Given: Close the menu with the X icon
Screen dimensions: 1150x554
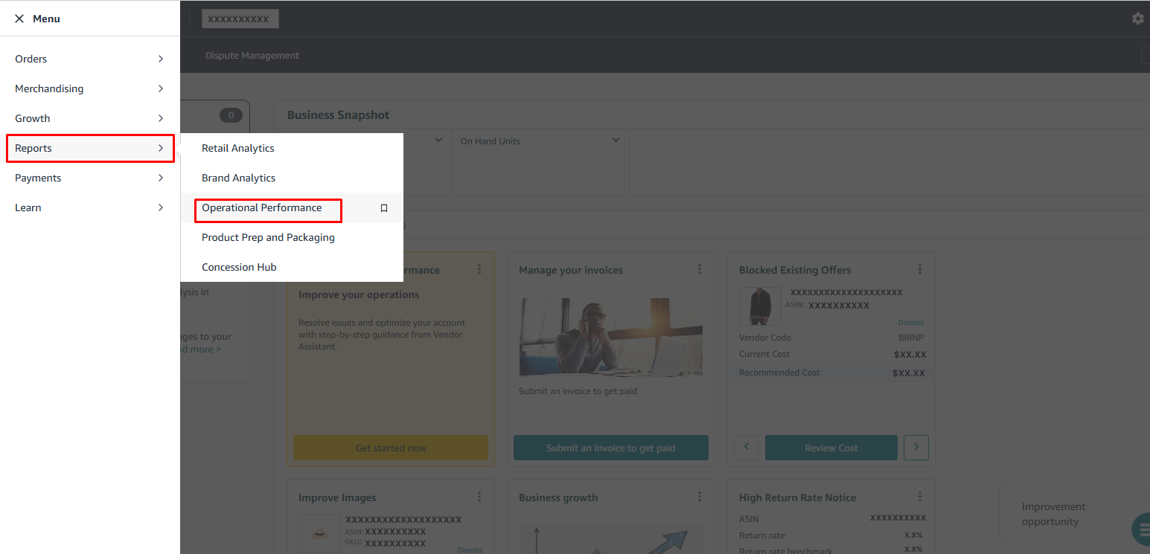Looking at the screenshot, I should pos(19,19).
